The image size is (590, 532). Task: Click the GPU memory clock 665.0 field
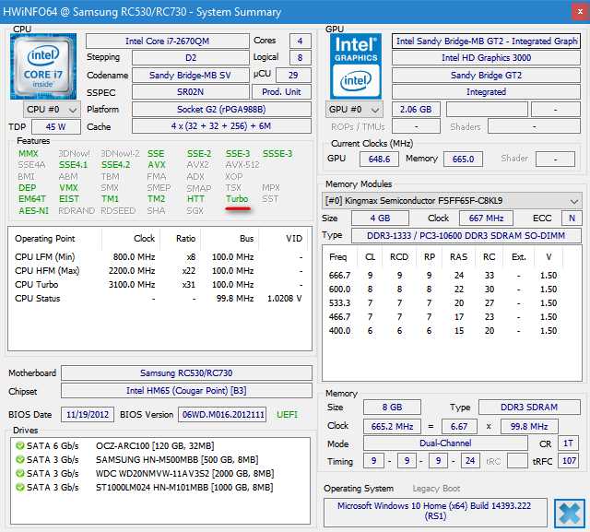coord(463,160)
